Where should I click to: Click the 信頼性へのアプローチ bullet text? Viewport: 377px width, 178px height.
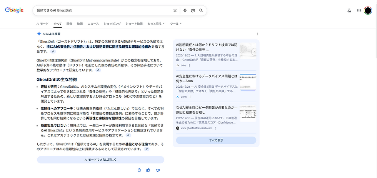coord(102,113)
